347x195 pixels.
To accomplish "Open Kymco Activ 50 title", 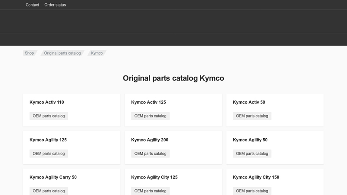I will 249,102.
